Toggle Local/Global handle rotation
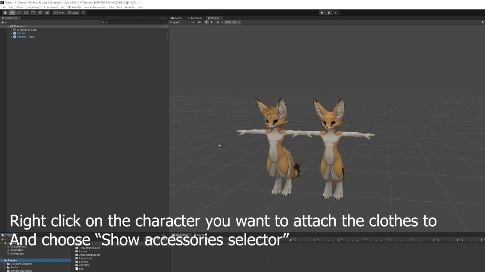 point(73,12)
